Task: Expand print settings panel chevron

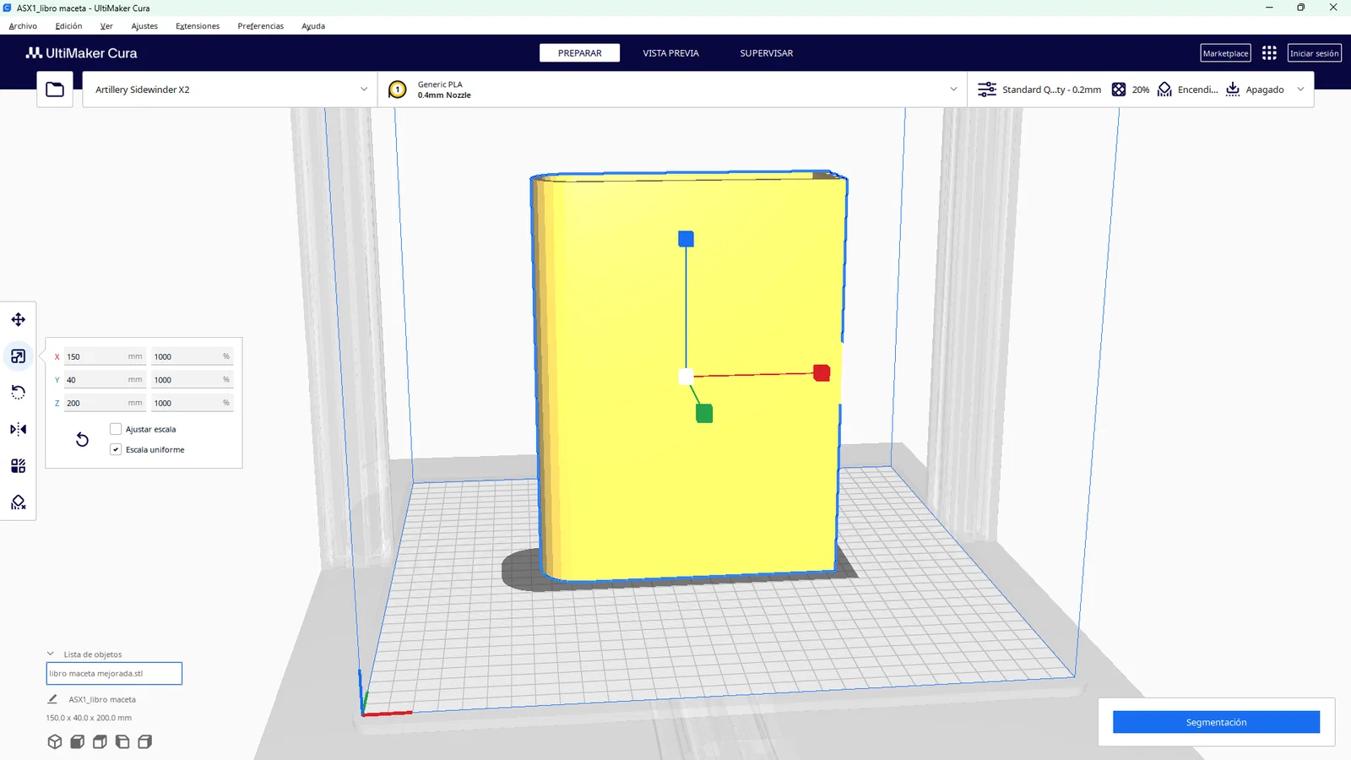Action: 1300,90
